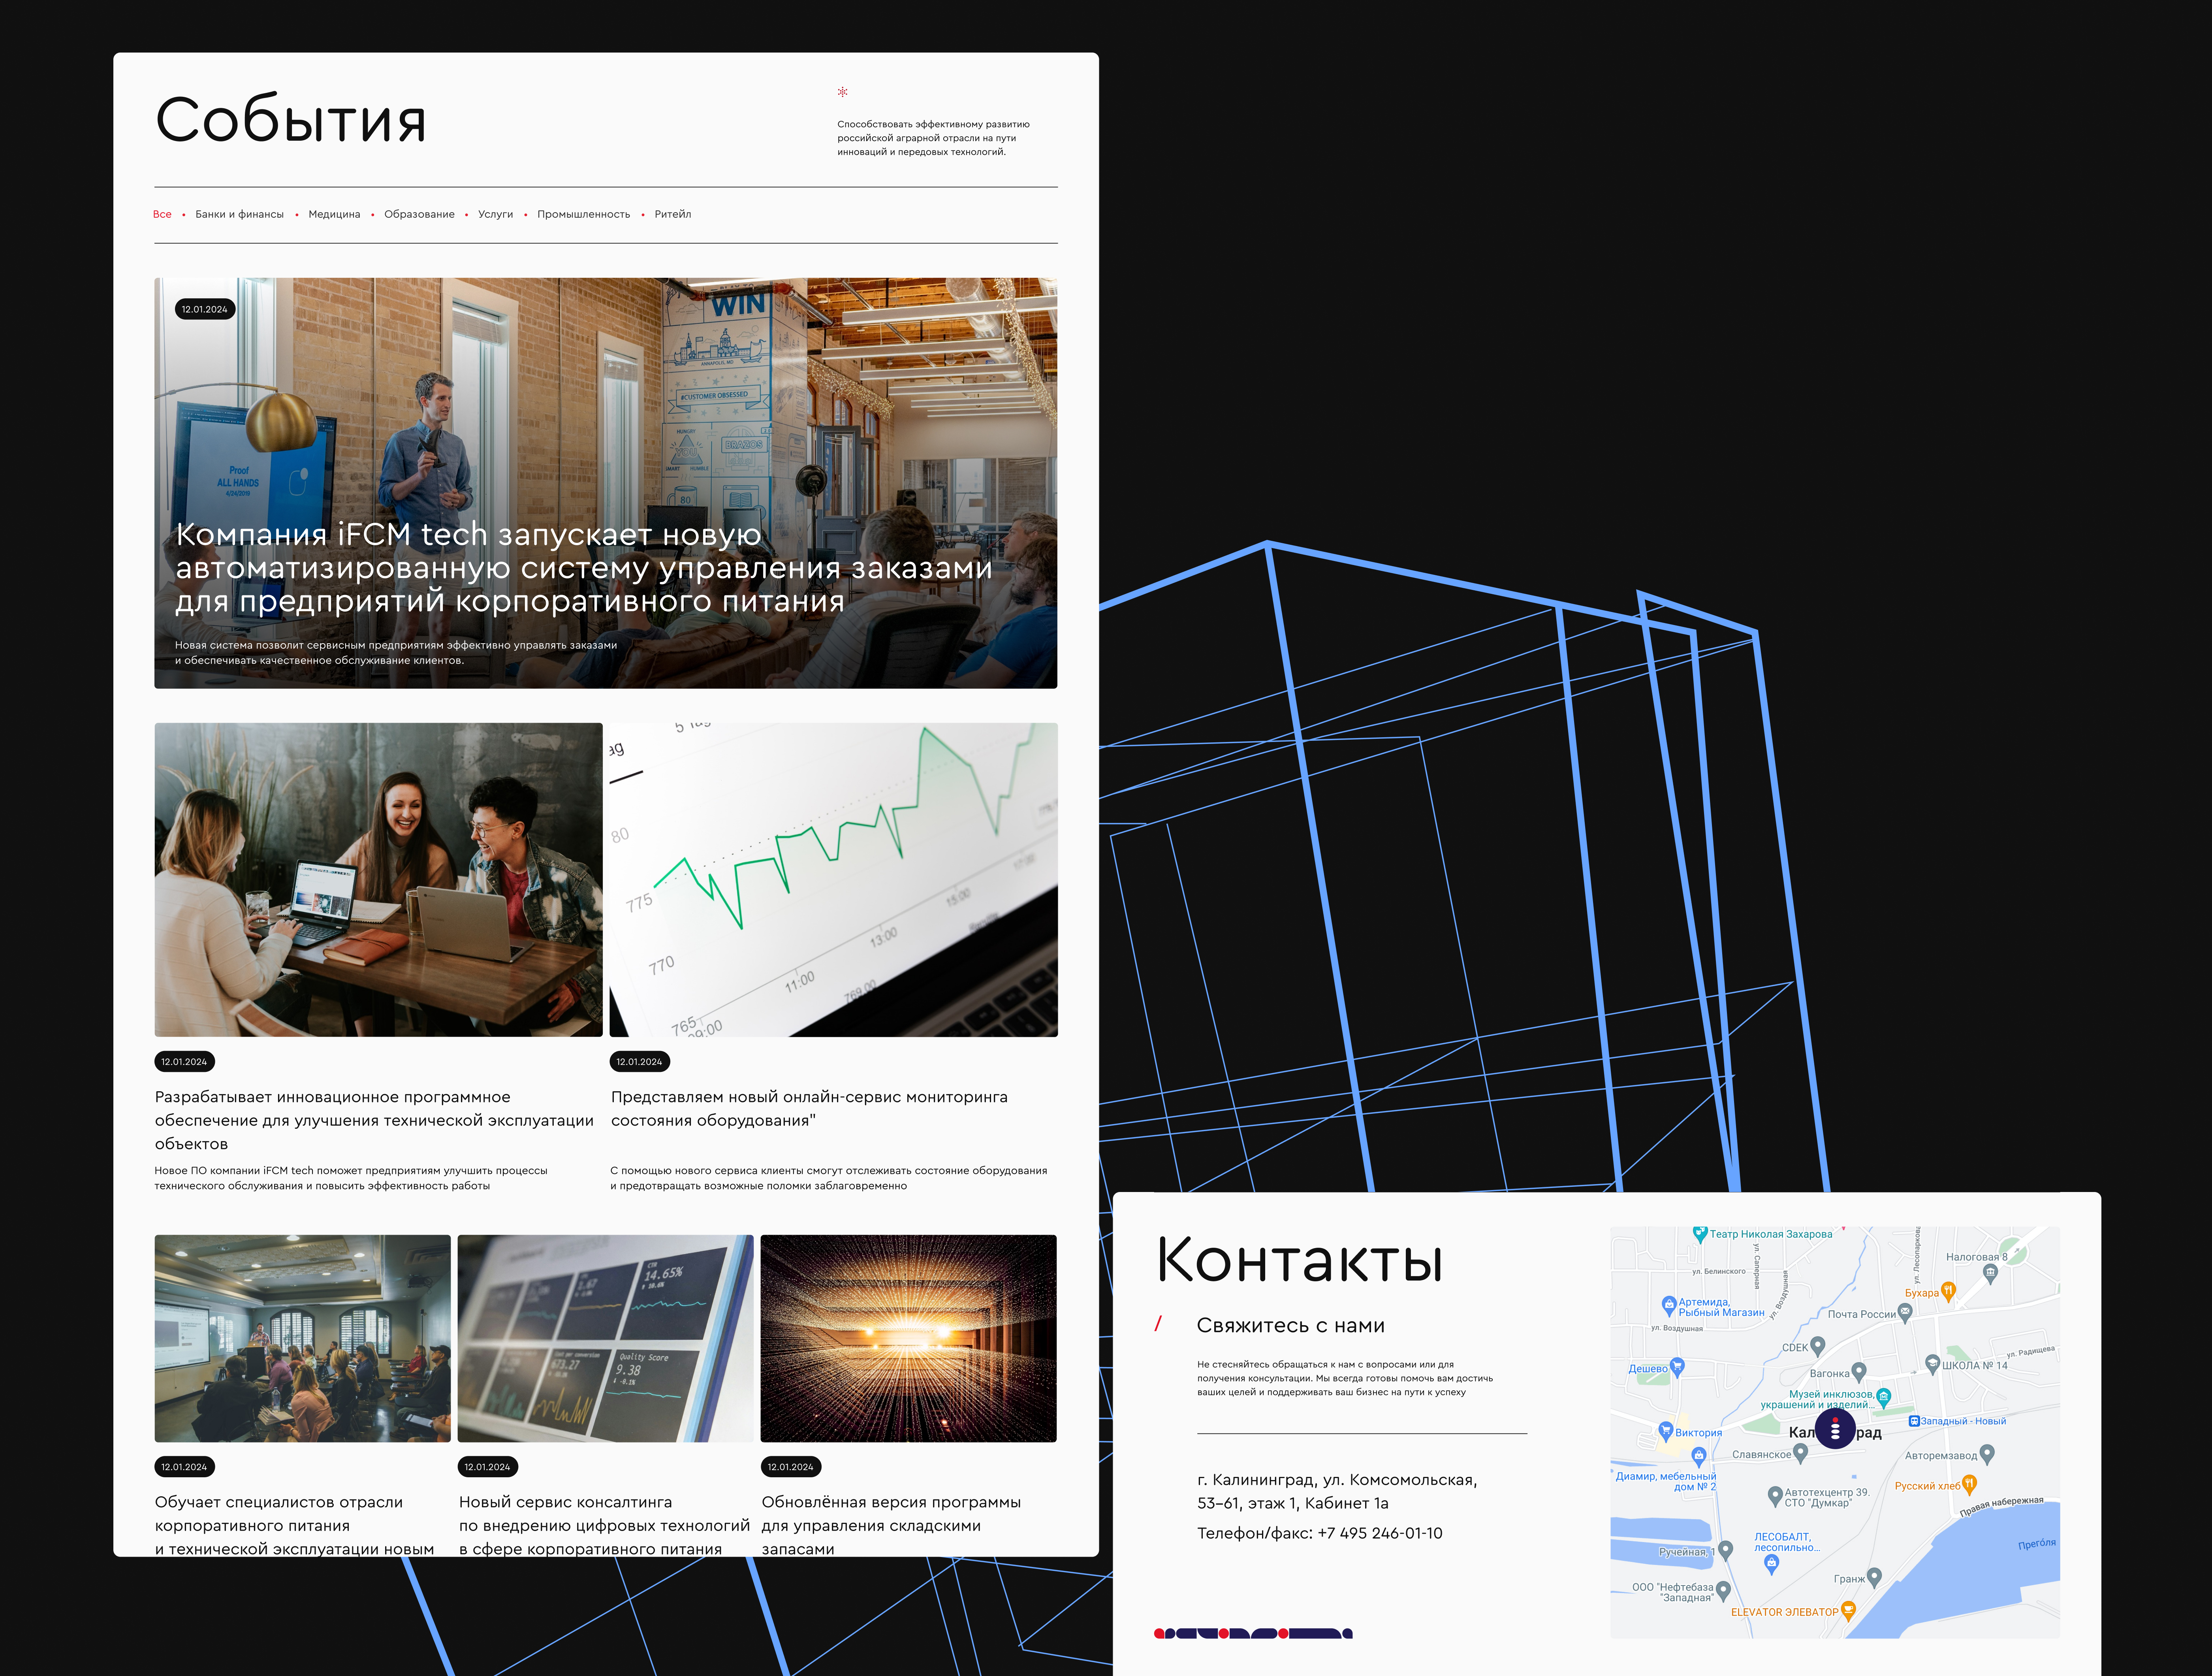Switch to the Медицина category
The image size is (2212, 1676).
pyautogui.click(x=334, y=214)
